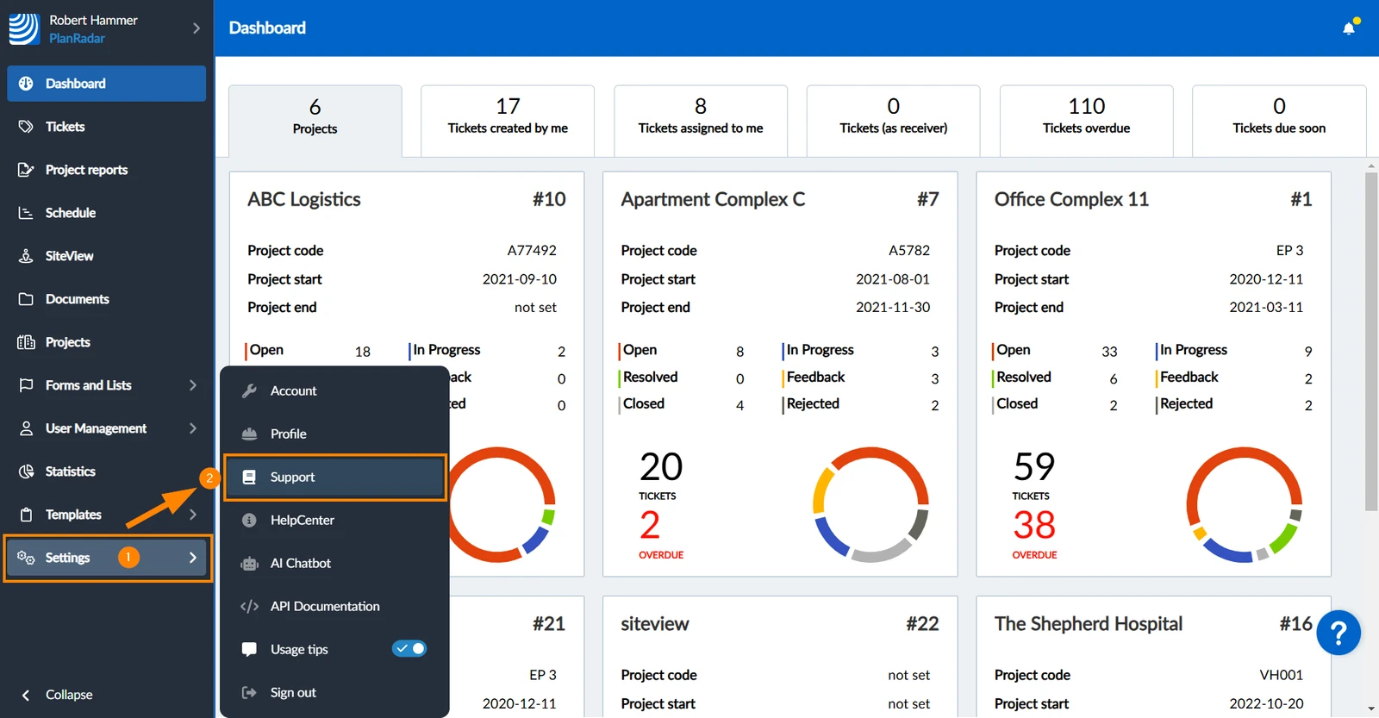Click the Office Complex 11 donut chart
The height and width of the screenshot is (718, 1379).
tap(1244, 505)
